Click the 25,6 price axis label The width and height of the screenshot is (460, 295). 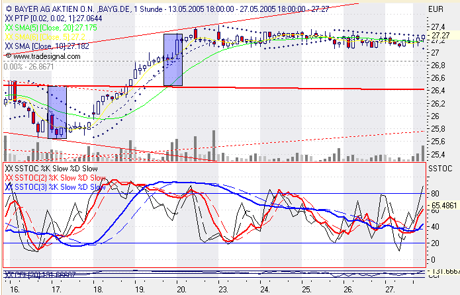437,142
